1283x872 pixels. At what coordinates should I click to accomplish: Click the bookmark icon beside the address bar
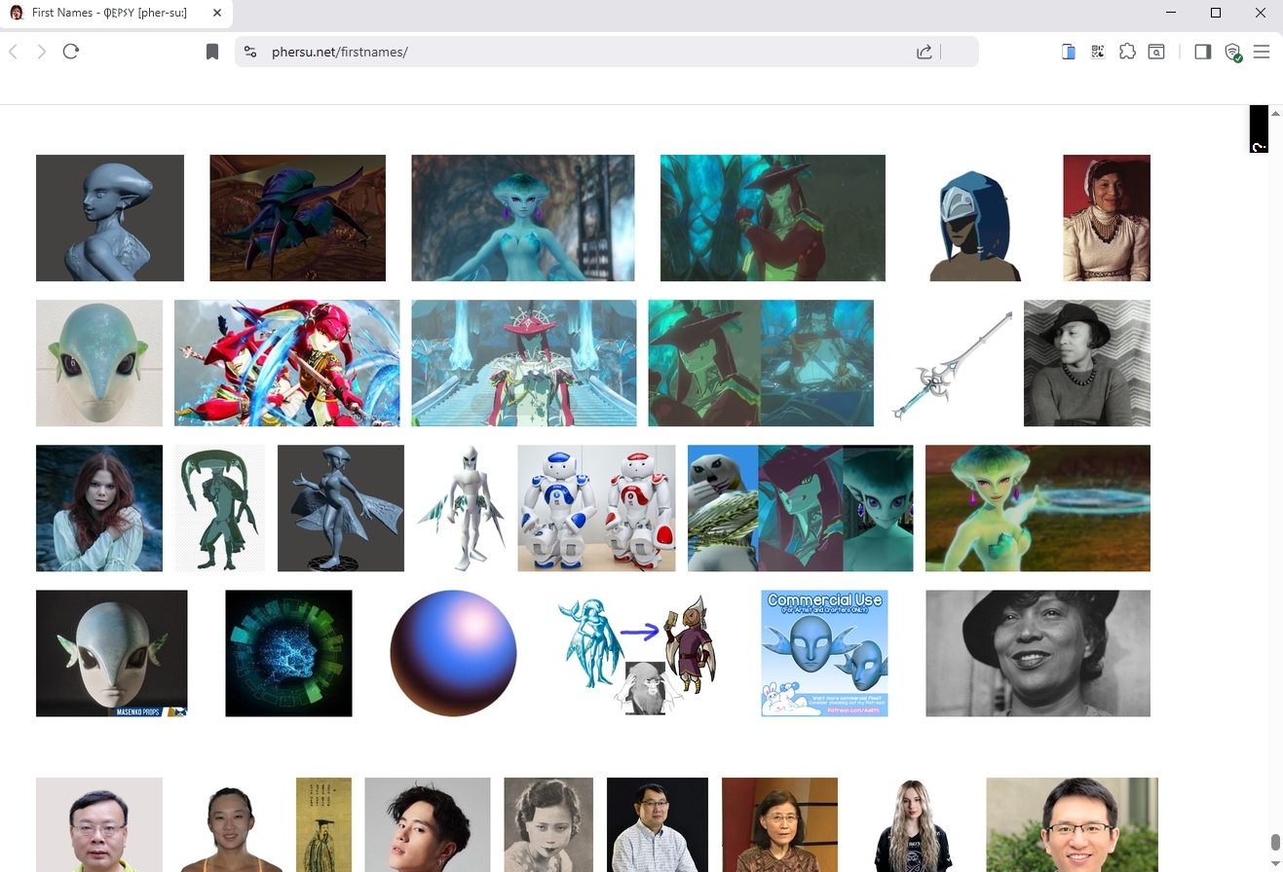(x=212, y=52)
